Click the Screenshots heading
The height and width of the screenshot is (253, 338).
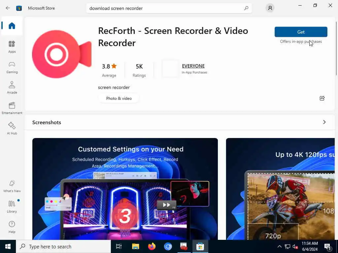pyautogui.click(x=47, y=123)
